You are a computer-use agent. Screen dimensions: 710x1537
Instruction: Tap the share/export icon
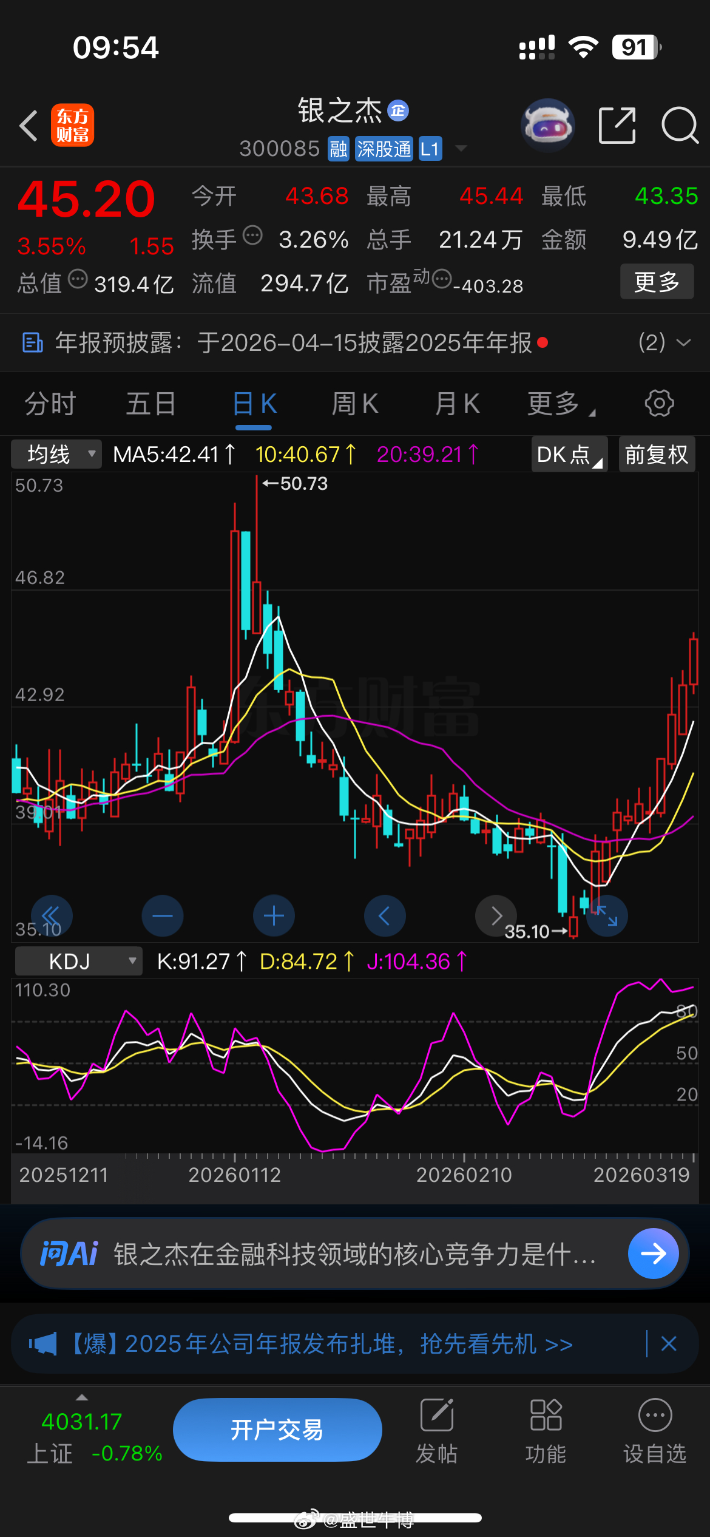pyautogui.click(x=617, y=126)
